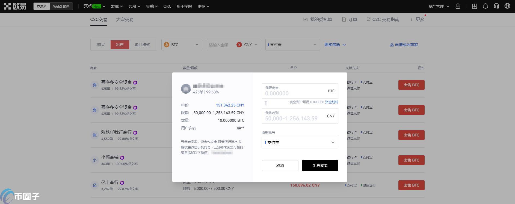Click merchant name 亿丰商行
This screenshot has height=204, width=515.
[x=110, y=182]
